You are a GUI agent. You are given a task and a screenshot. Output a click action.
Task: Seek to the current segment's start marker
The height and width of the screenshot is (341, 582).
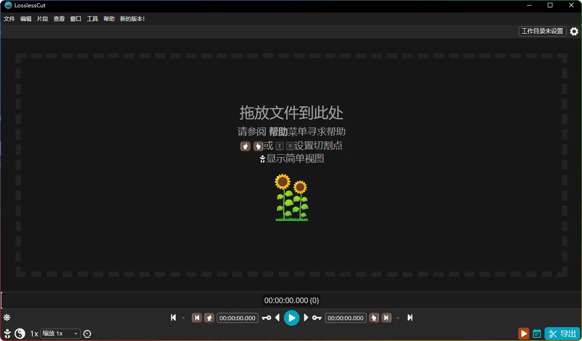click(x=197, y=318)
